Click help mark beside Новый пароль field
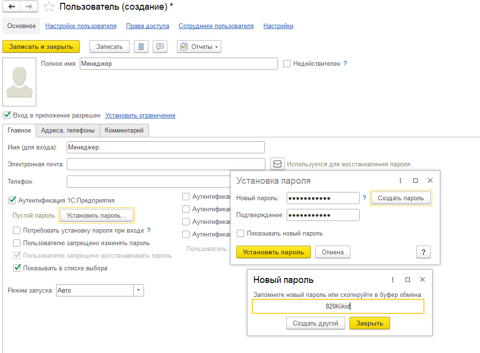Image resolution: width=480 pixels, height=353 pixels. pyautogui.click(x=364, y=198)
